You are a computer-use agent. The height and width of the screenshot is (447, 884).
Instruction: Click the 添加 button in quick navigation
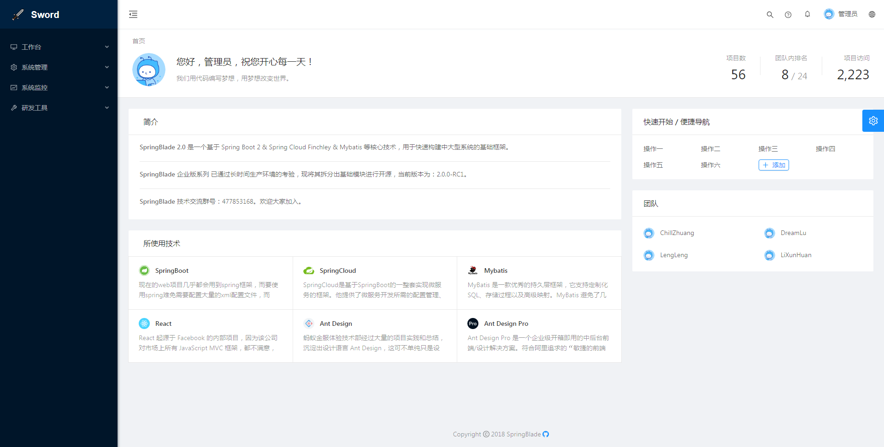point(773,165)
